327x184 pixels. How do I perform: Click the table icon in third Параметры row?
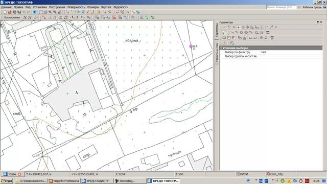click(272, 38)
